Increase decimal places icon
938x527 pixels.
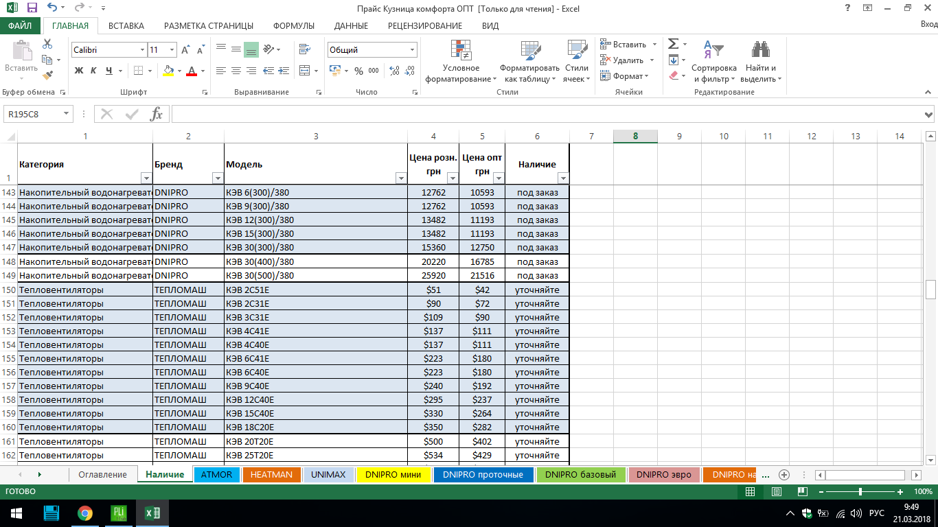pos(395,71)
